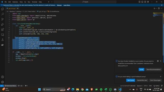Open the Help menu
Viewport: 164px width, 92px height.
tap(40, 2)
